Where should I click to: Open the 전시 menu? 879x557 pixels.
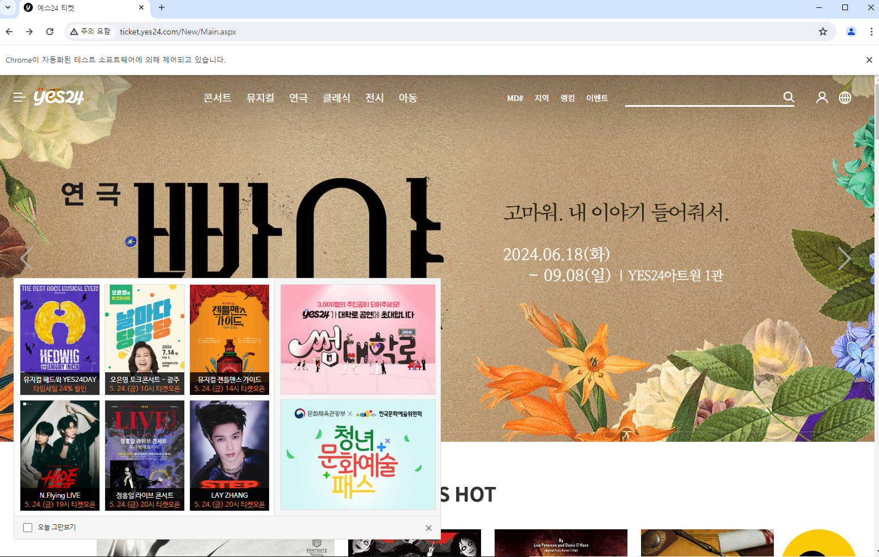(375, 98)
